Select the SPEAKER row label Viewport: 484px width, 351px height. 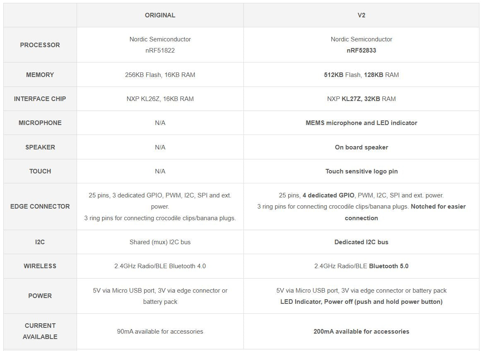40,147
